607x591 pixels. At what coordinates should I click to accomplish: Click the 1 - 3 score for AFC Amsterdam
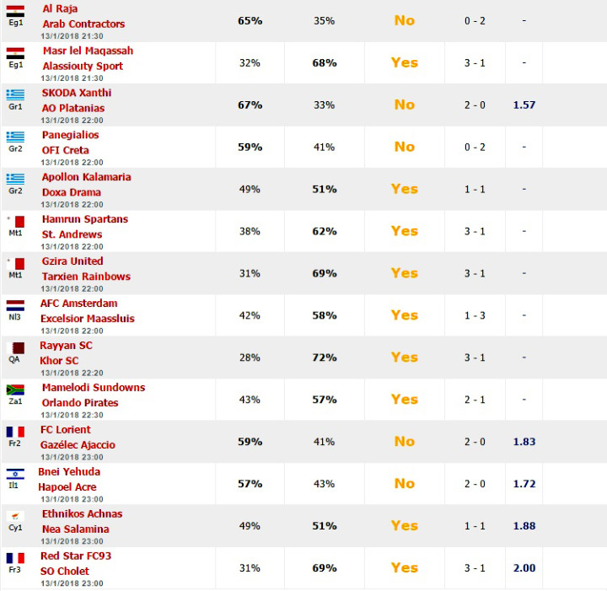[x=475, y=315]
